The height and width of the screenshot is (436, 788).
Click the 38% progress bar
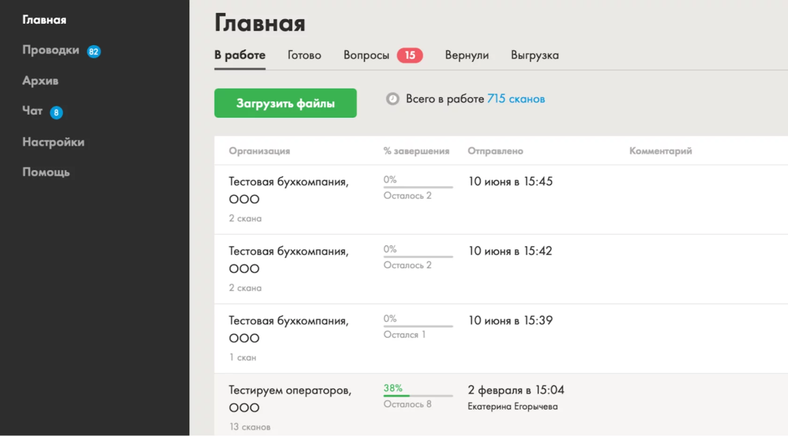418,396
